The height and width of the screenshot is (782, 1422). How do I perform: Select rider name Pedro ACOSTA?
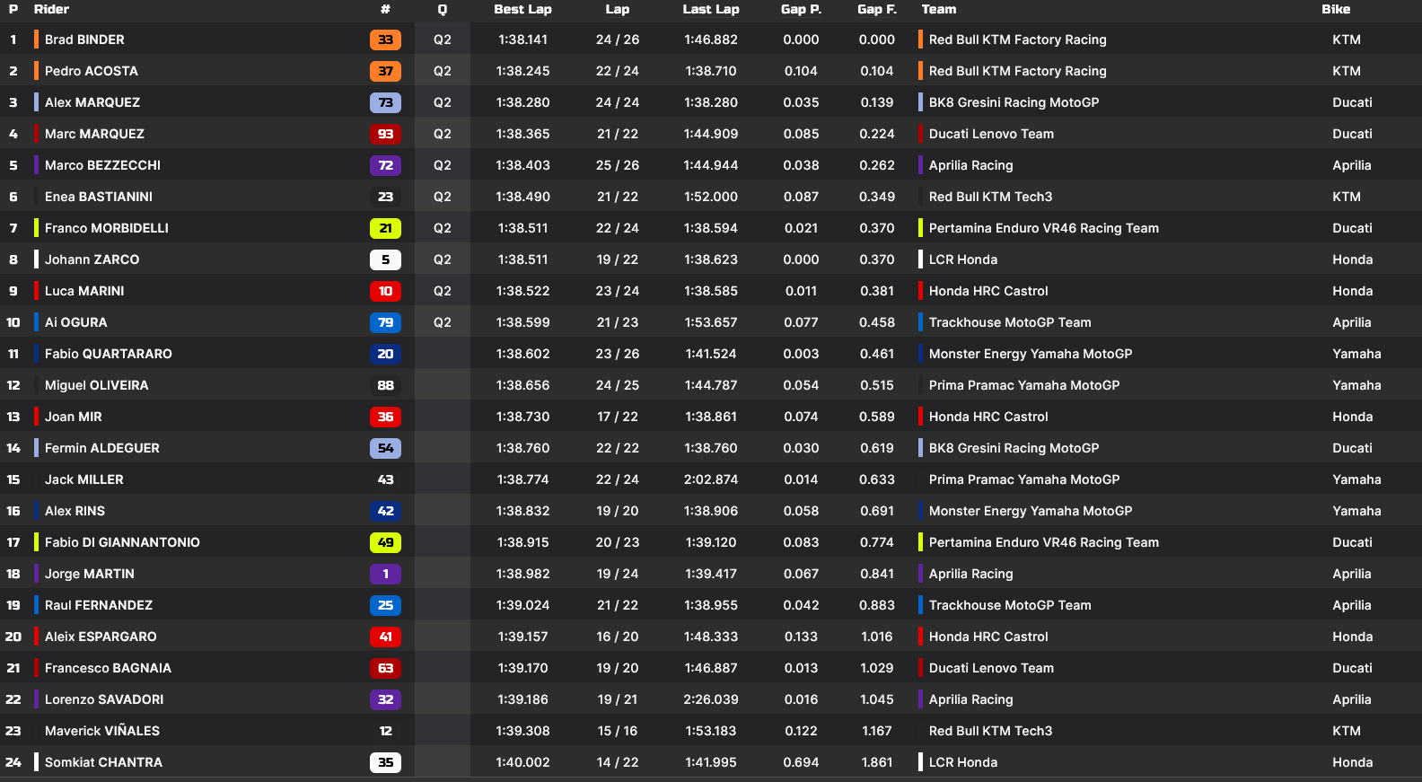92,71
